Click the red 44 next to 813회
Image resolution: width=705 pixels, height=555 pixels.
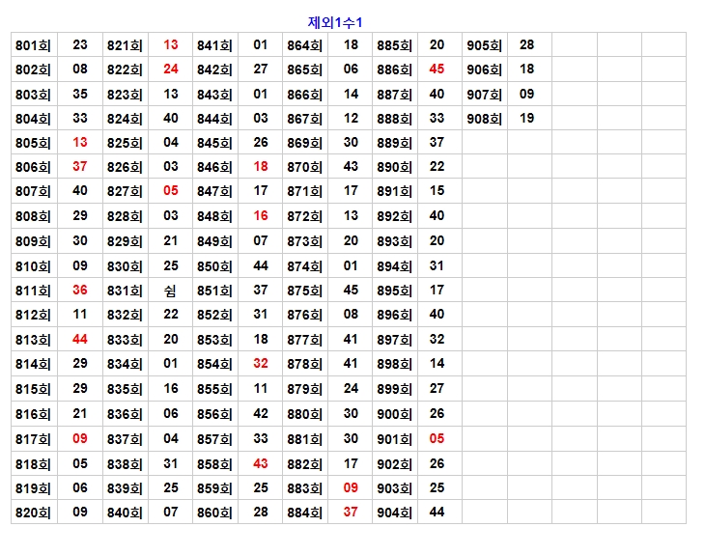click(x=80, y=340)
